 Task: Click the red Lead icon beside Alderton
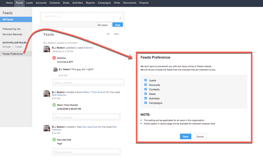click(x=54, y=58)
